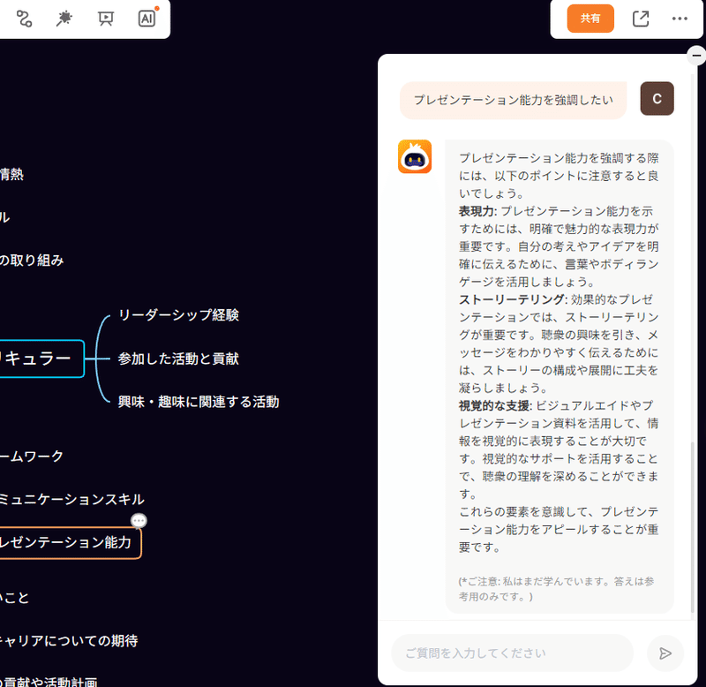This screenshot has height=687, width=706.
Task: Open the AI feature via the AI badge icon
Action: pos(146,19)
